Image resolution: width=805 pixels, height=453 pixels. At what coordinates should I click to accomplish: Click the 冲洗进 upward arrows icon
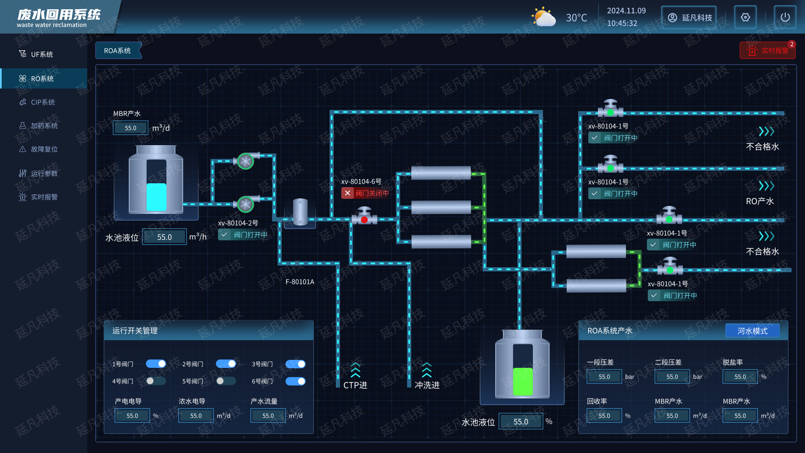coord(426,370)
